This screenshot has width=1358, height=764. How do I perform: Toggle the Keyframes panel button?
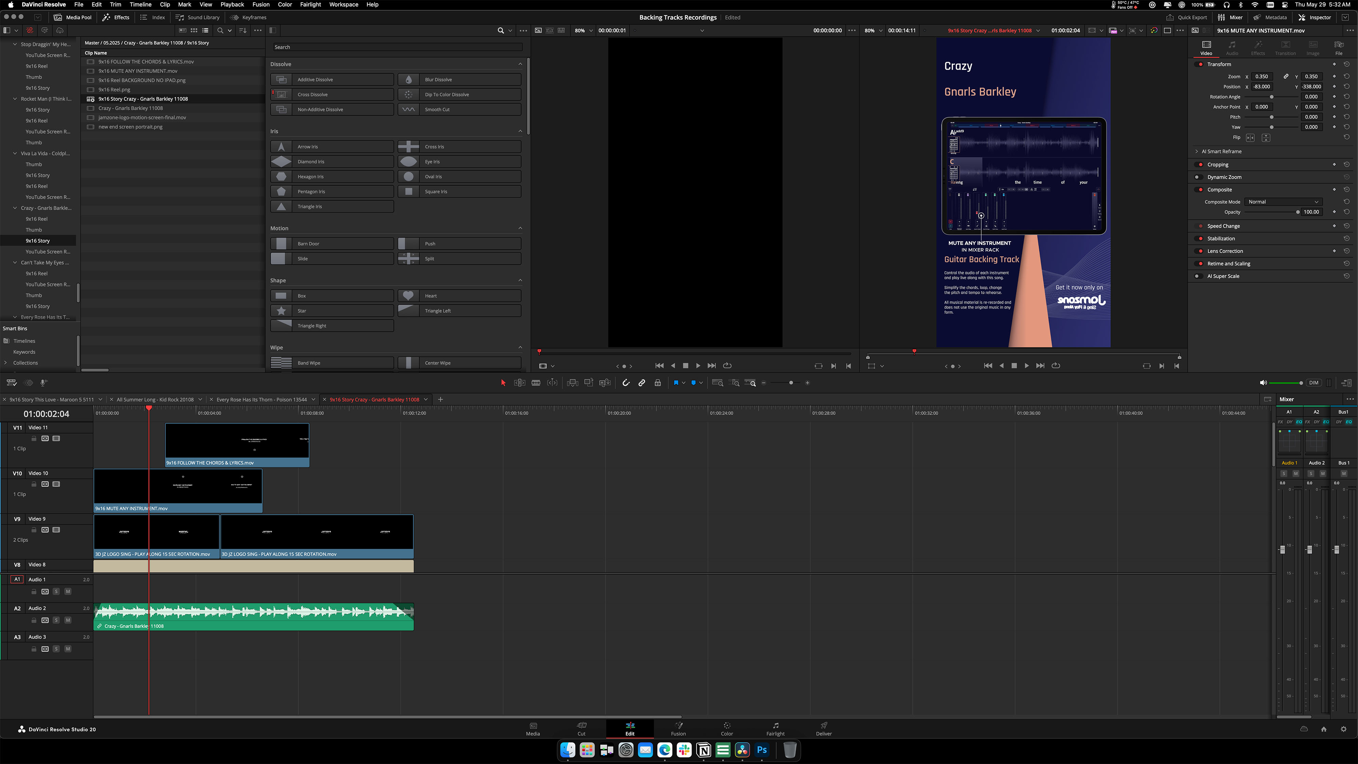(x=249, y=17)
